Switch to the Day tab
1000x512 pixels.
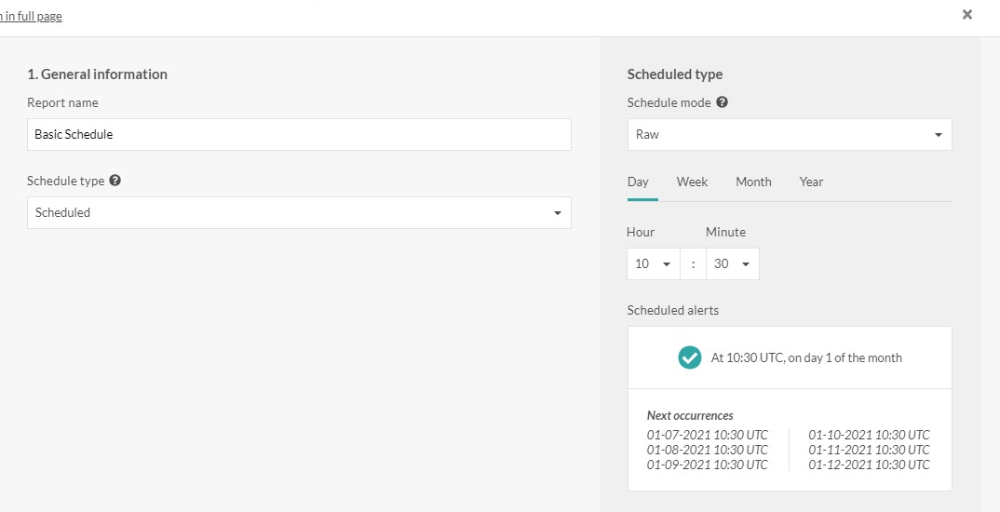pos(639,182)
